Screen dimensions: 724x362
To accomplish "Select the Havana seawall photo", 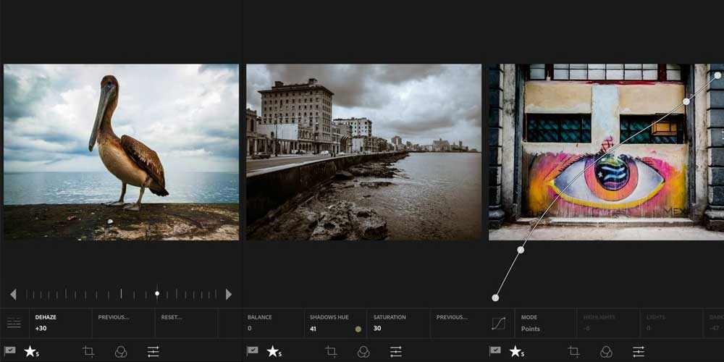I will pyautogui.click(x=364, y=152).
